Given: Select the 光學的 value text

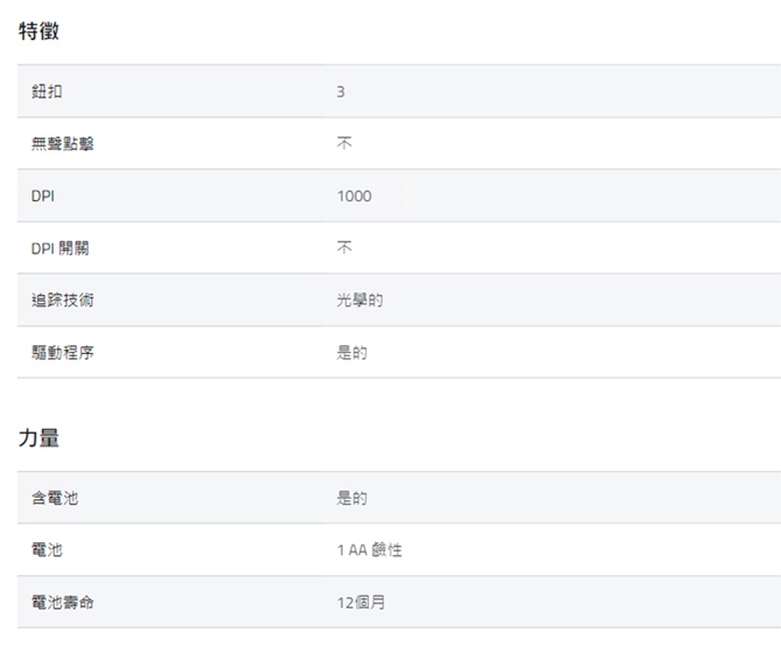Looking at the screenshot, I should [x=360, y=300].
